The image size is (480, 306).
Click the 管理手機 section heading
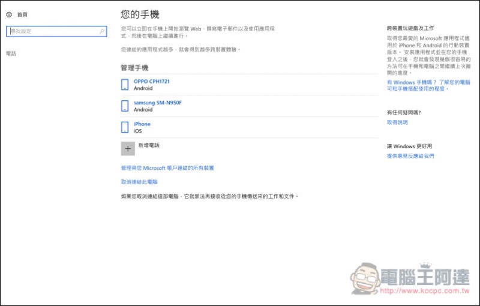click(134, 68)
